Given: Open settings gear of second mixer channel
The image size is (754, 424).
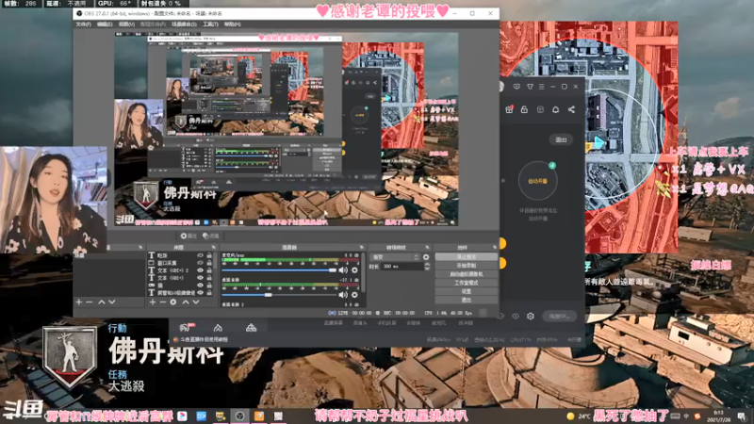Looking at the screenshot, I should 354,295.
